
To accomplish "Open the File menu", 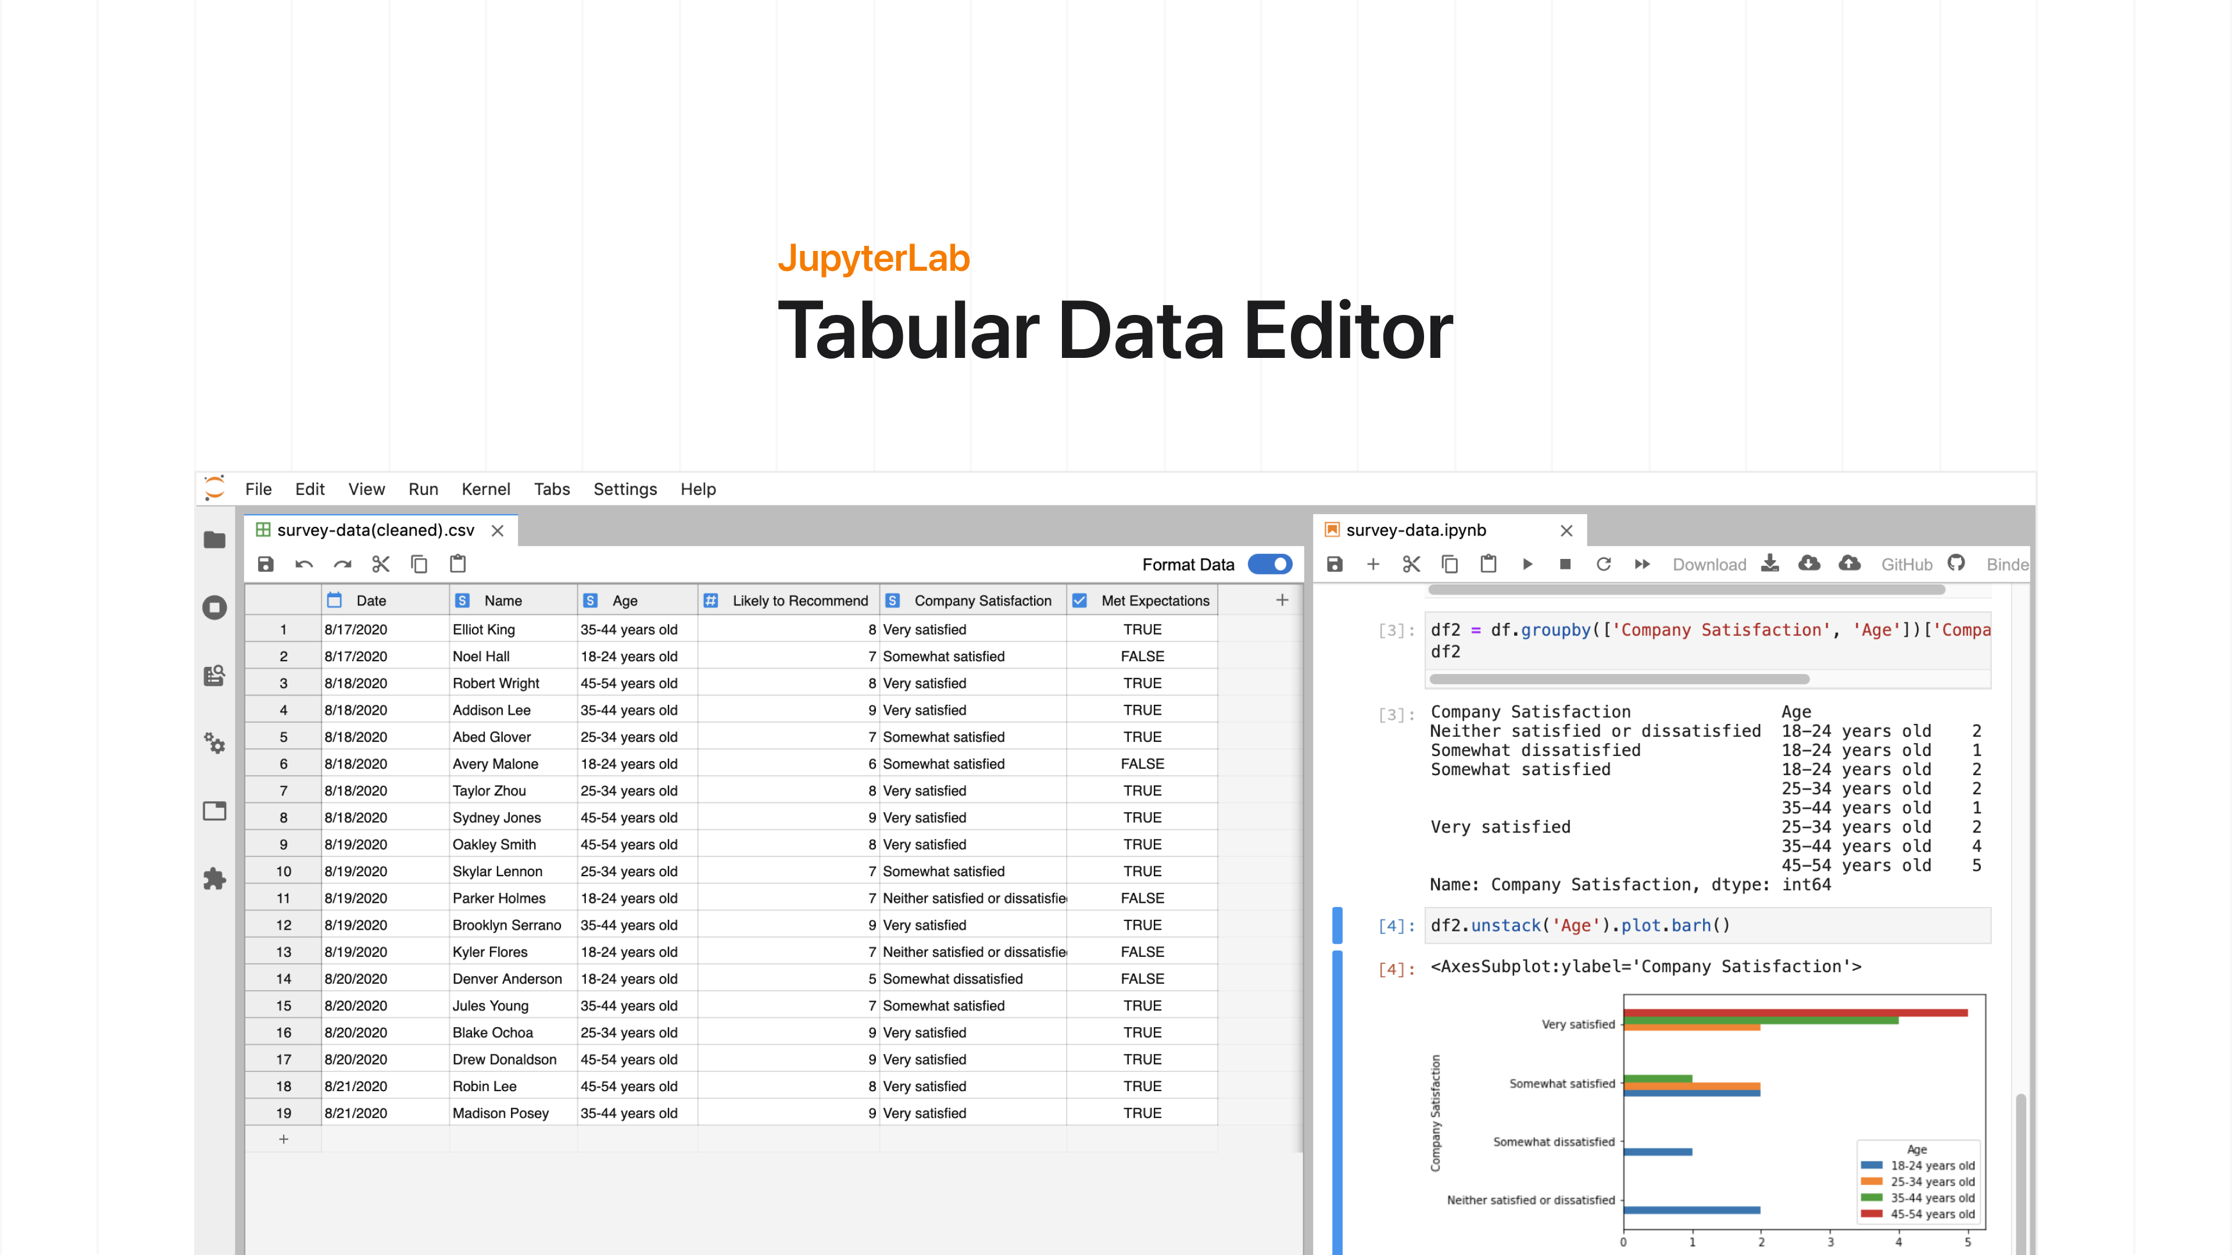I will (x=258, y=489).
